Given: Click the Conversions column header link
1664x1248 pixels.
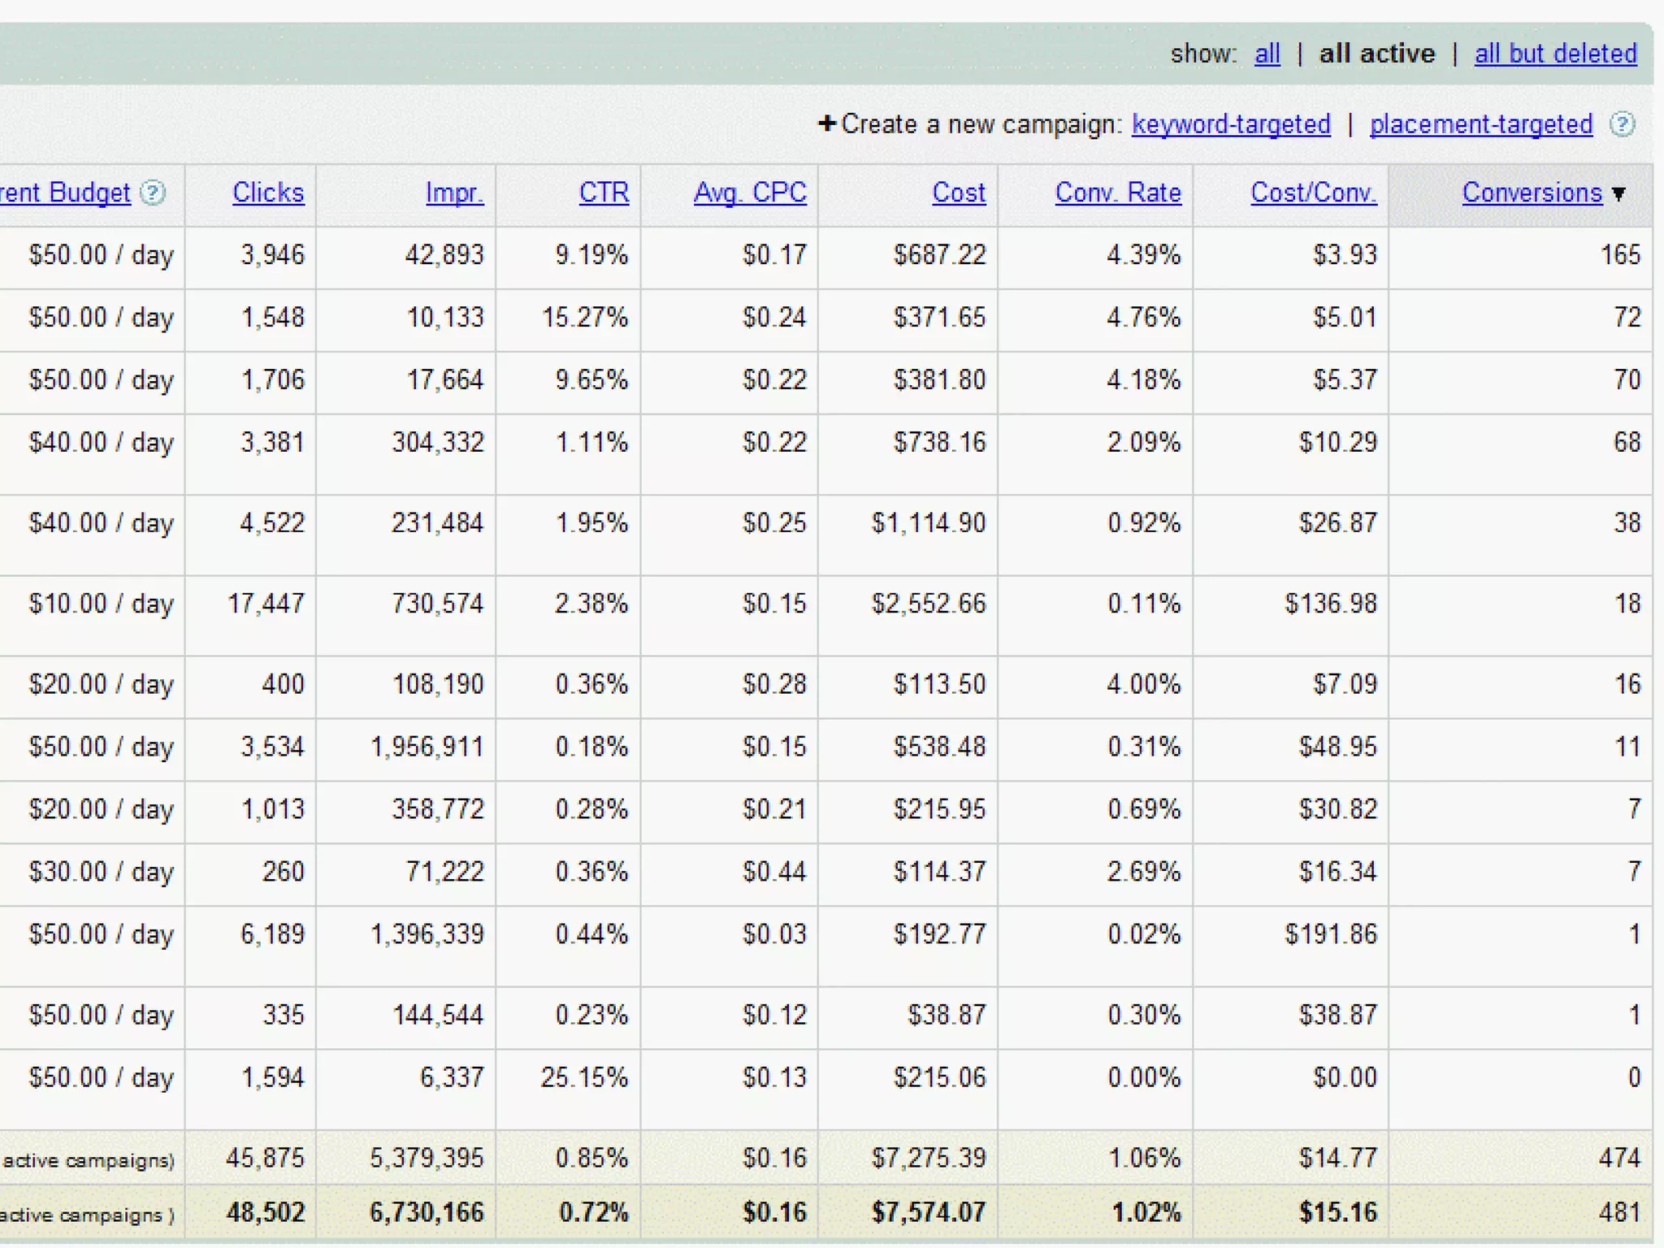Looking at the screenshot, I should tap(1532, 193).
